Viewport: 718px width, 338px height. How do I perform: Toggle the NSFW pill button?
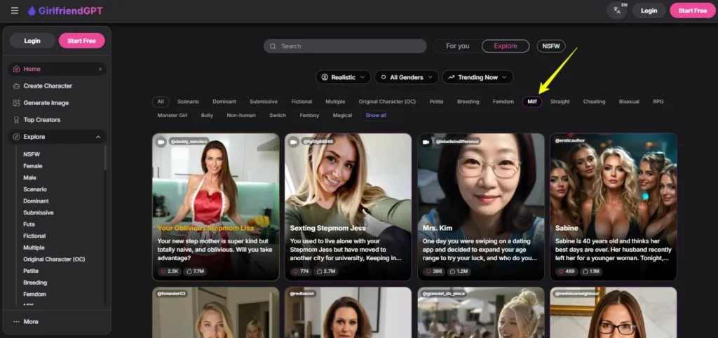pos(551,46)
